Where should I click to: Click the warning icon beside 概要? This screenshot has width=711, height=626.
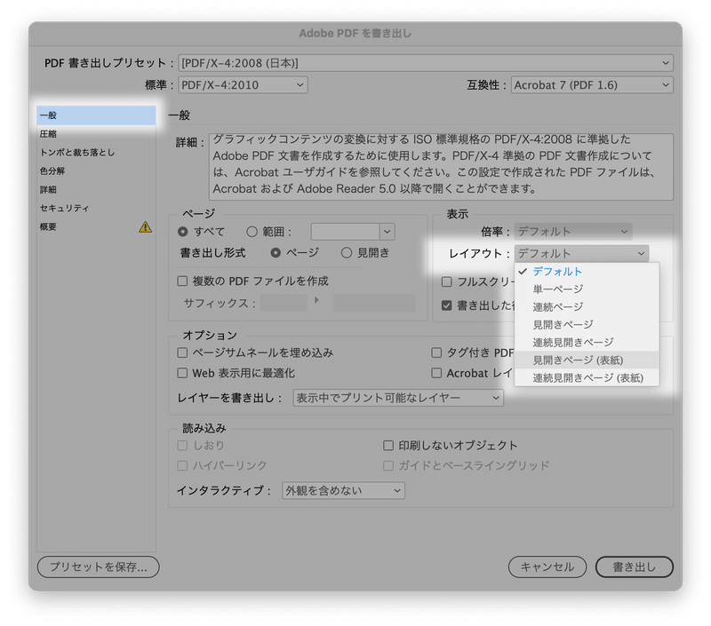[x=145, y=226]
